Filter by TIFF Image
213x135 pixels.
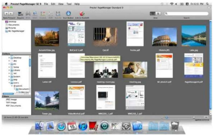[11, 103]
